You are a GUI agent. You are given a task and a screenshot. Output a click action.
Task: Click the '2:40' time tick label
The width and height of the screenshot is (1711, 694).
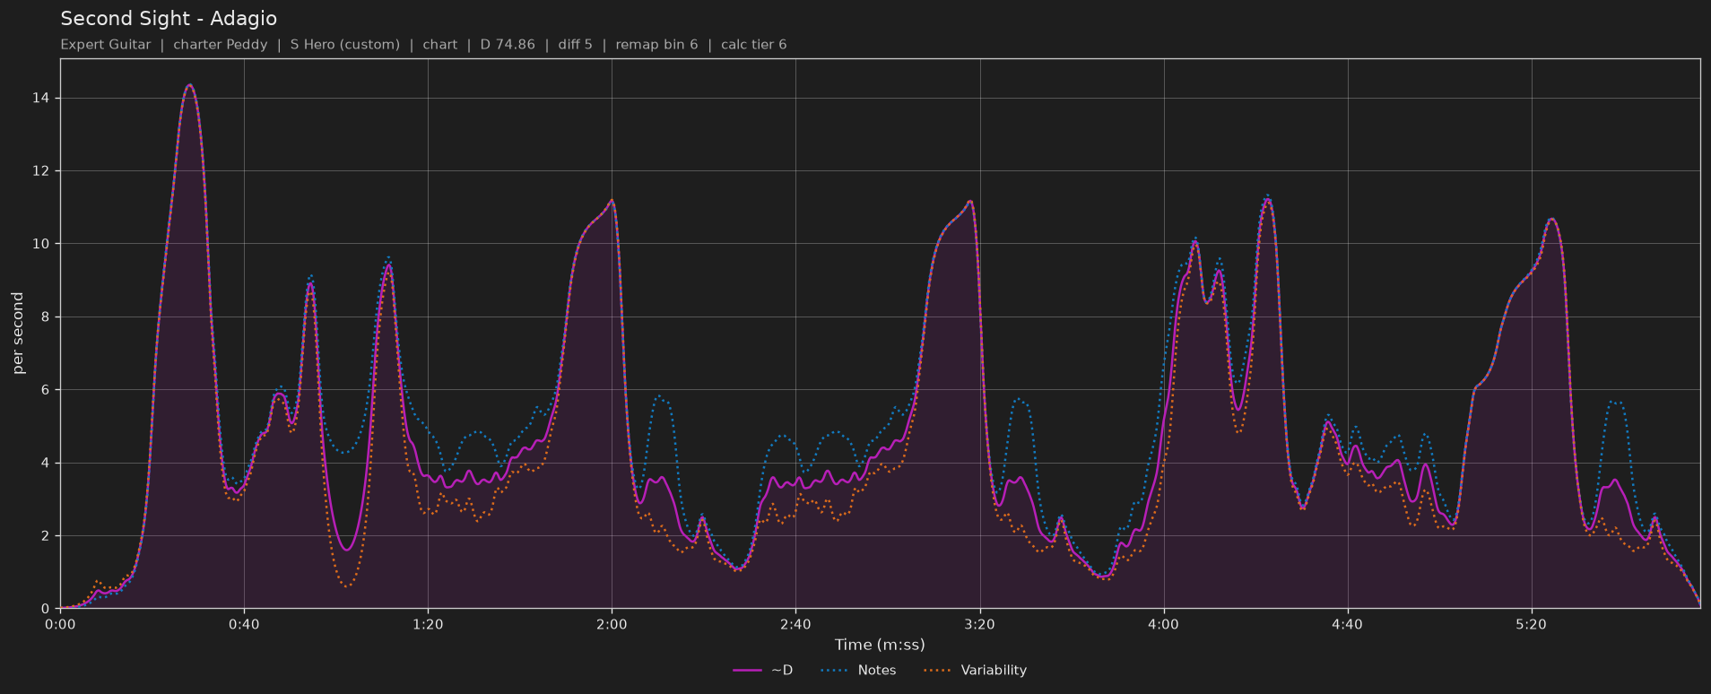coord(795,624)
